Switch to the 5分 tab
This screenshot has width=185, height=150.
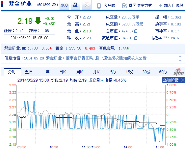(113, 72)
